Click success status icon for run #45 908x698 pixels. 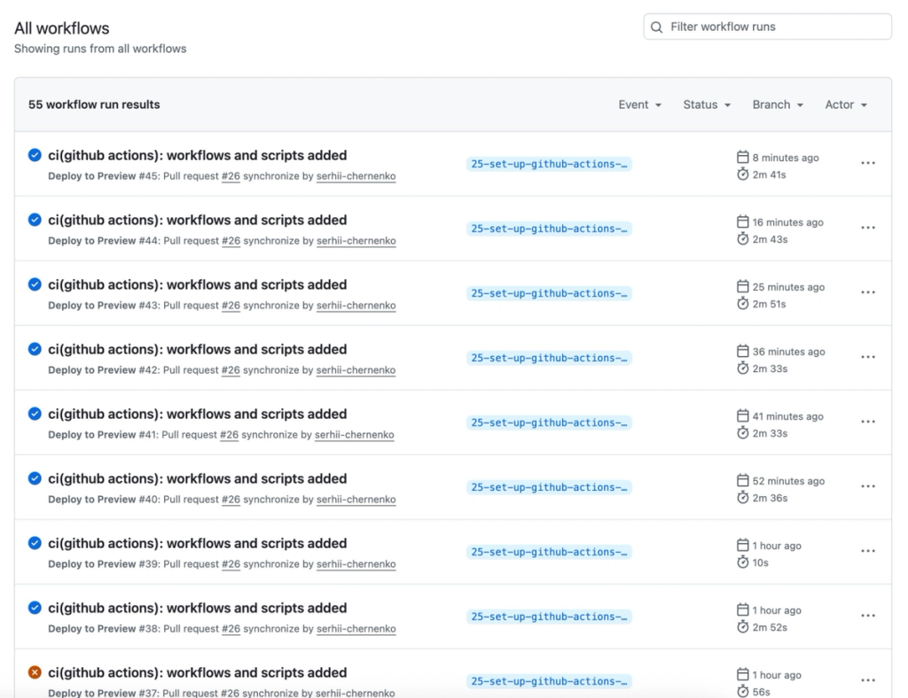point(35,155)
